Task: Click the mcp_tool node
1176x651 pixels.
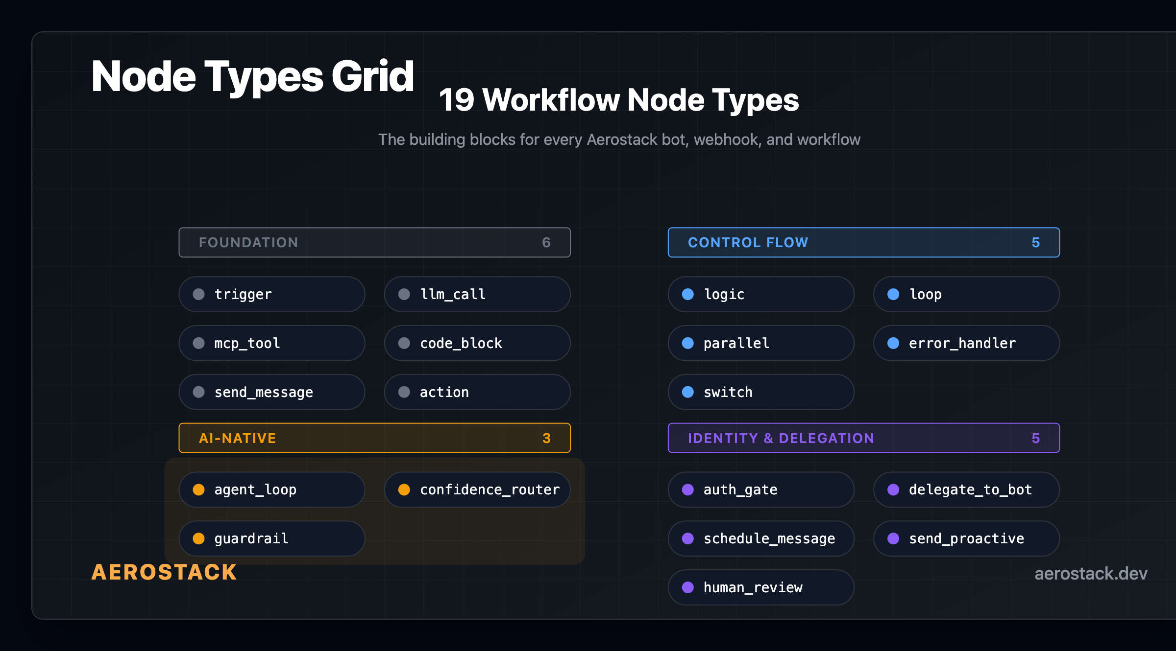Action: pos(271,343)
